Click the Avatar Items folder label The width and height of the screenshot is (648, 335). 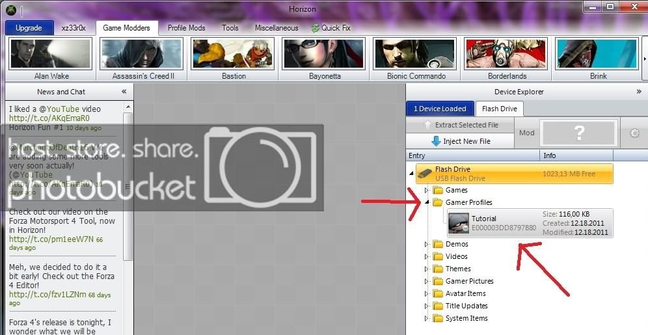click(465, 293)
